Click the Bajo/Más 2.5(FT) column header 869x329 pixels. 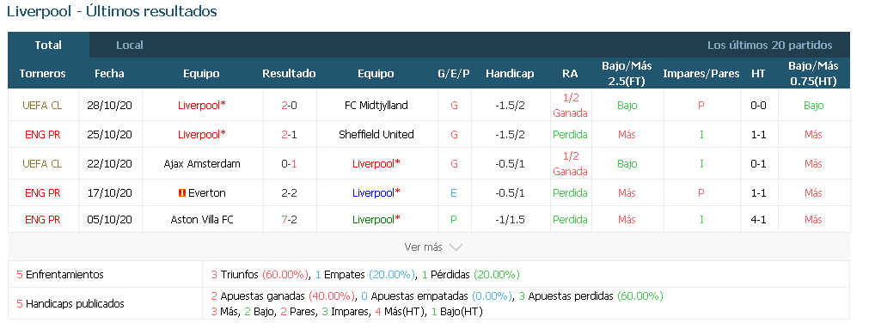point(627,74)
